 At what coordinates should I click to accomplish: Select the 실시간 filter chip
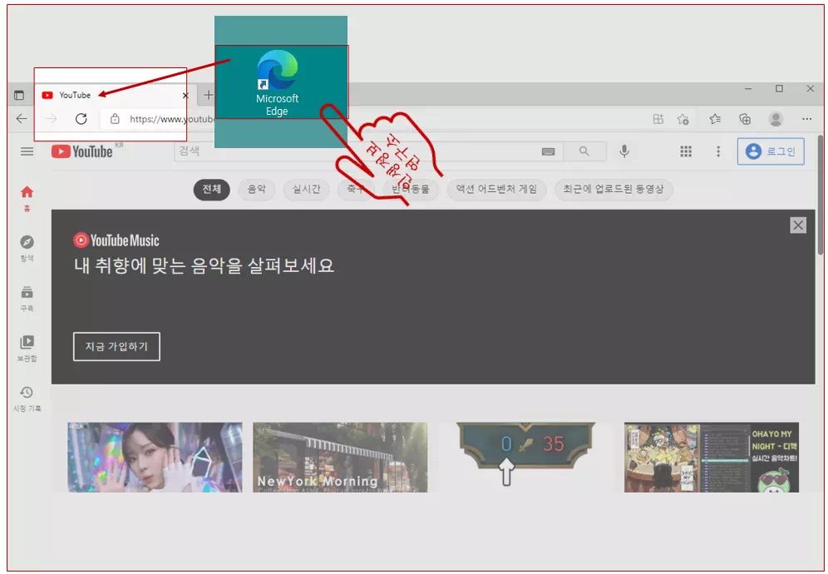pyautogui.click(x=306, y=189)
